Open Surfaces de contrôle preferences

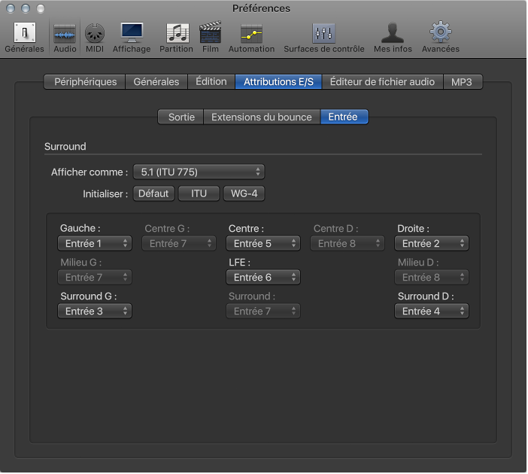[x=323, y=36]
